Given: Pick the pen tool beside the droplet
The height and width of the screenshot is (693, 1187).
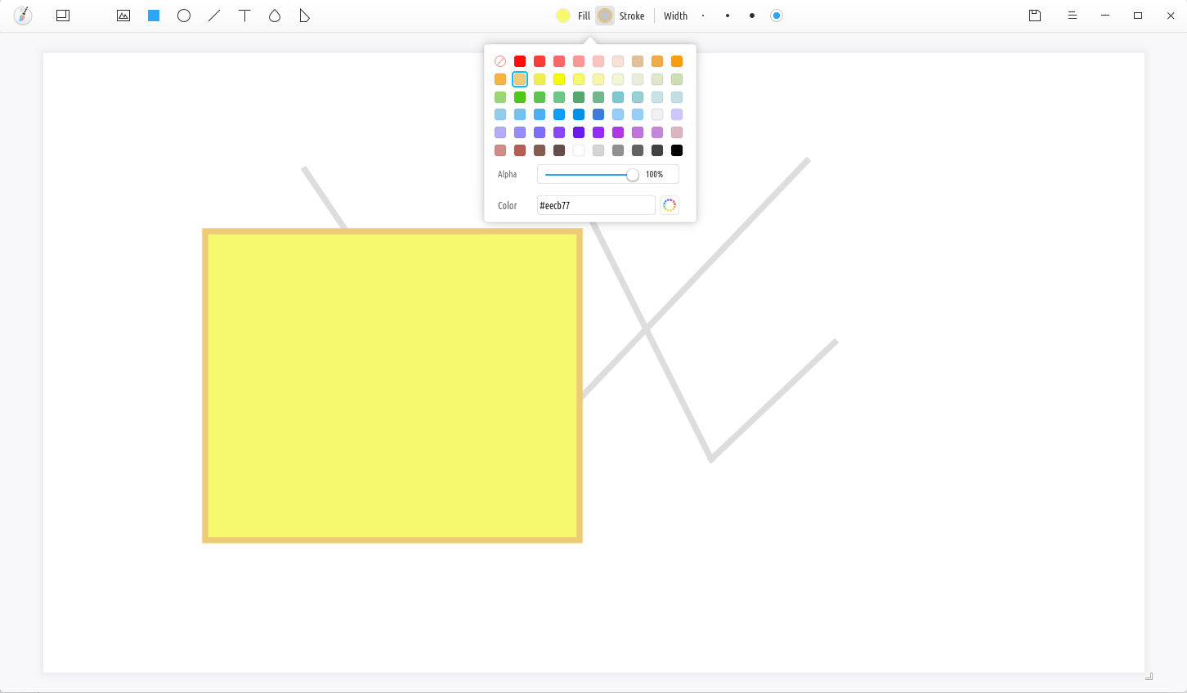Looking at the screenshot, I should 305,16.
